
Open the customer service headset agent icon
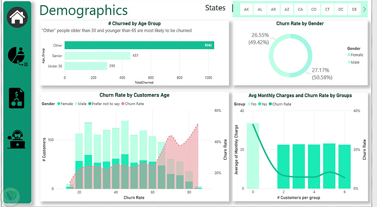coord(17,139)
